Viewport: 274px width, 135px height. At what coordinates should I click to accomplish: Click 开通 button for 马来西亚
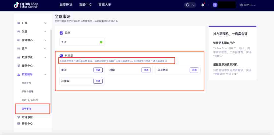tap(194, 70)
